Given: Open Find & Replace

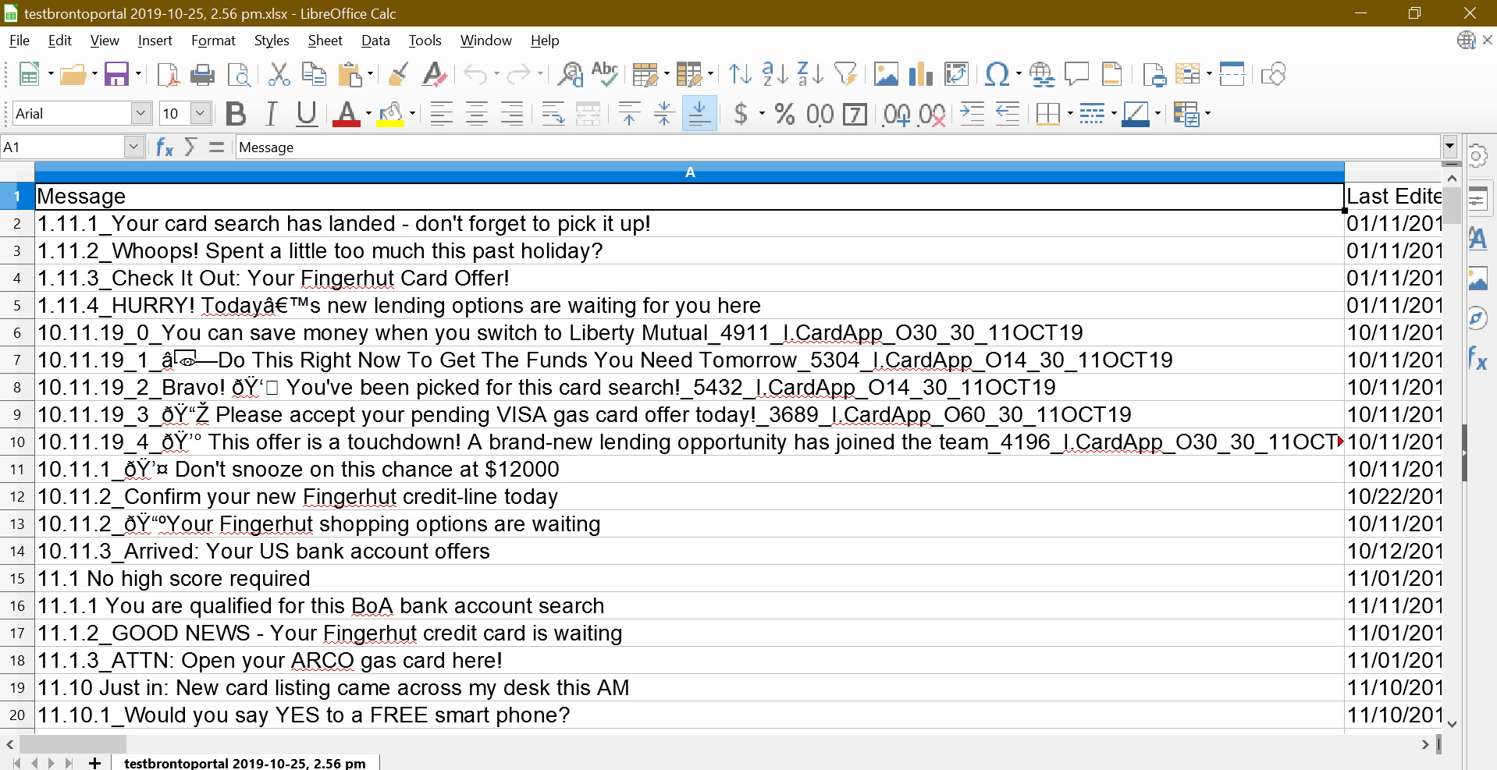Looking at the screenshot, I should 571,74.
